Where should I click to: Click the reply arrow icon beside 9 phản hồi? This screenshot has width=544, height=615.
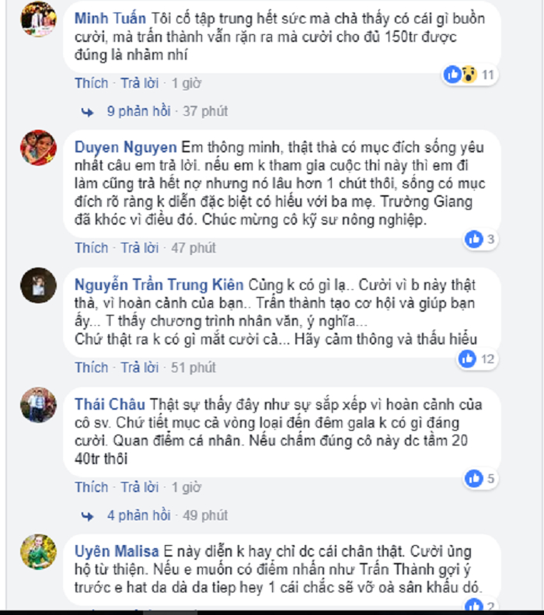87,112
